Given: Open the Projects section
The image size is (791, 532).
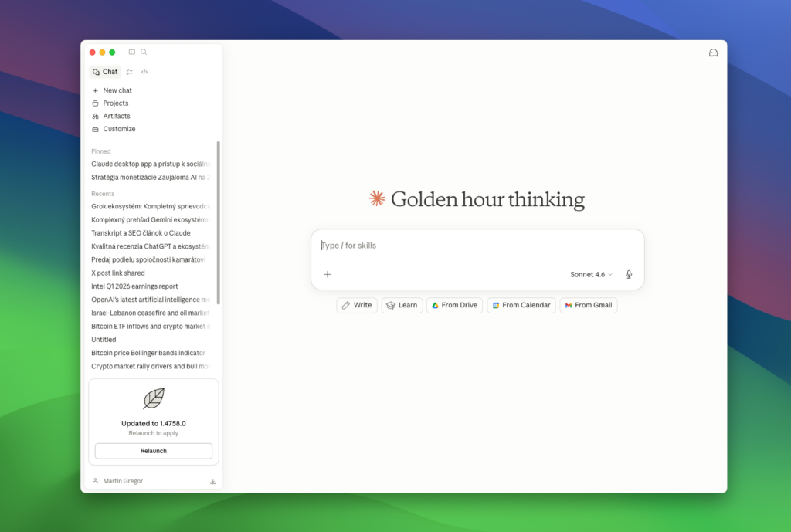Looking at the screenshot, I should click(116, 103).
